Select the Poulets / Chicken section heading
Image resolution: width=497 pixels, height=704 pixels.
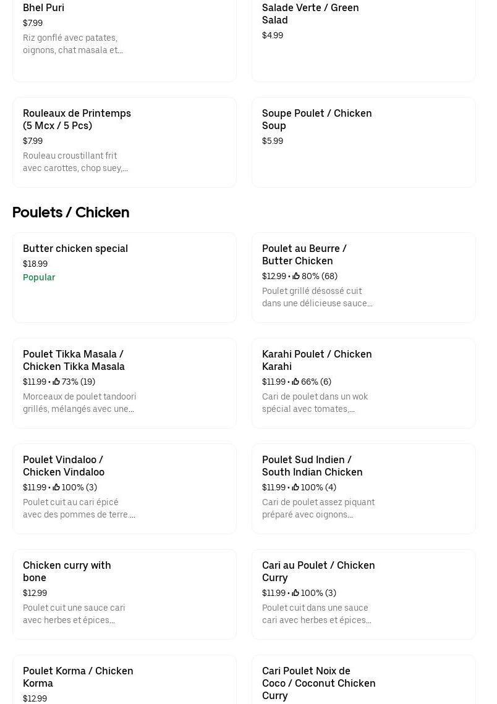click(70, 212)
